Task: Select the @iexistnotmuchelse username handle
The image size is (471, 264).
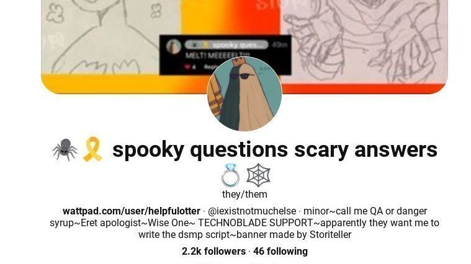Action: (252, 211)
